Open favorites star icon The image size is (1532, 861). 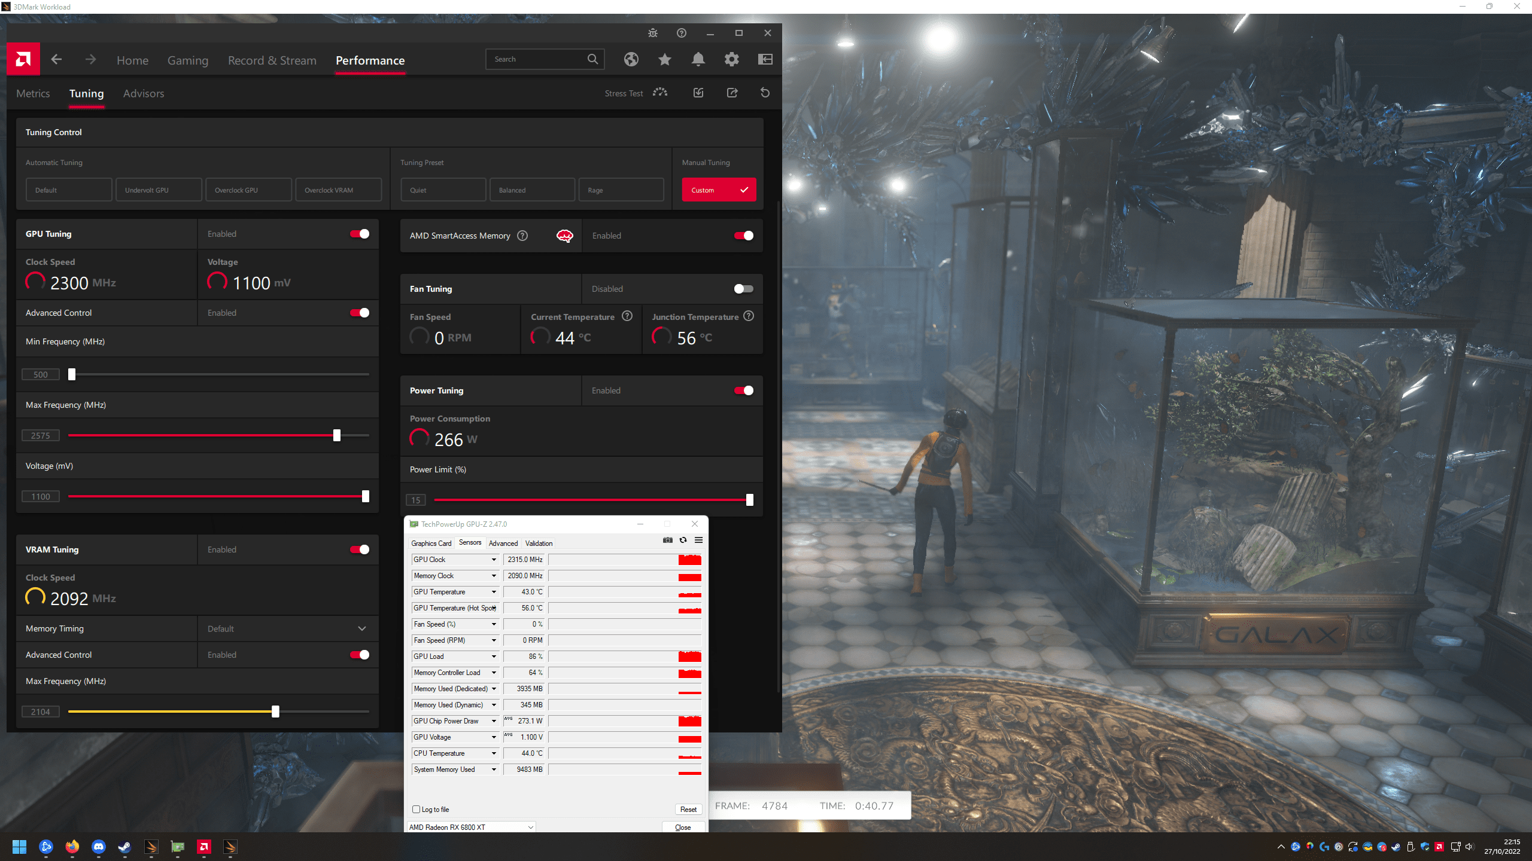665,59
